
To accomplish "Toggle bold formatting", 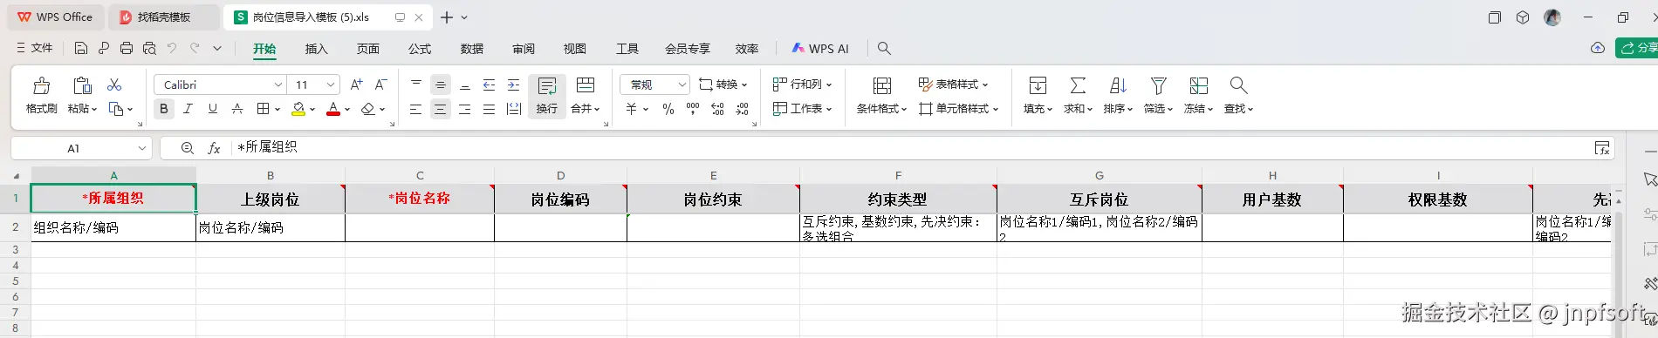I will (163, 109).
